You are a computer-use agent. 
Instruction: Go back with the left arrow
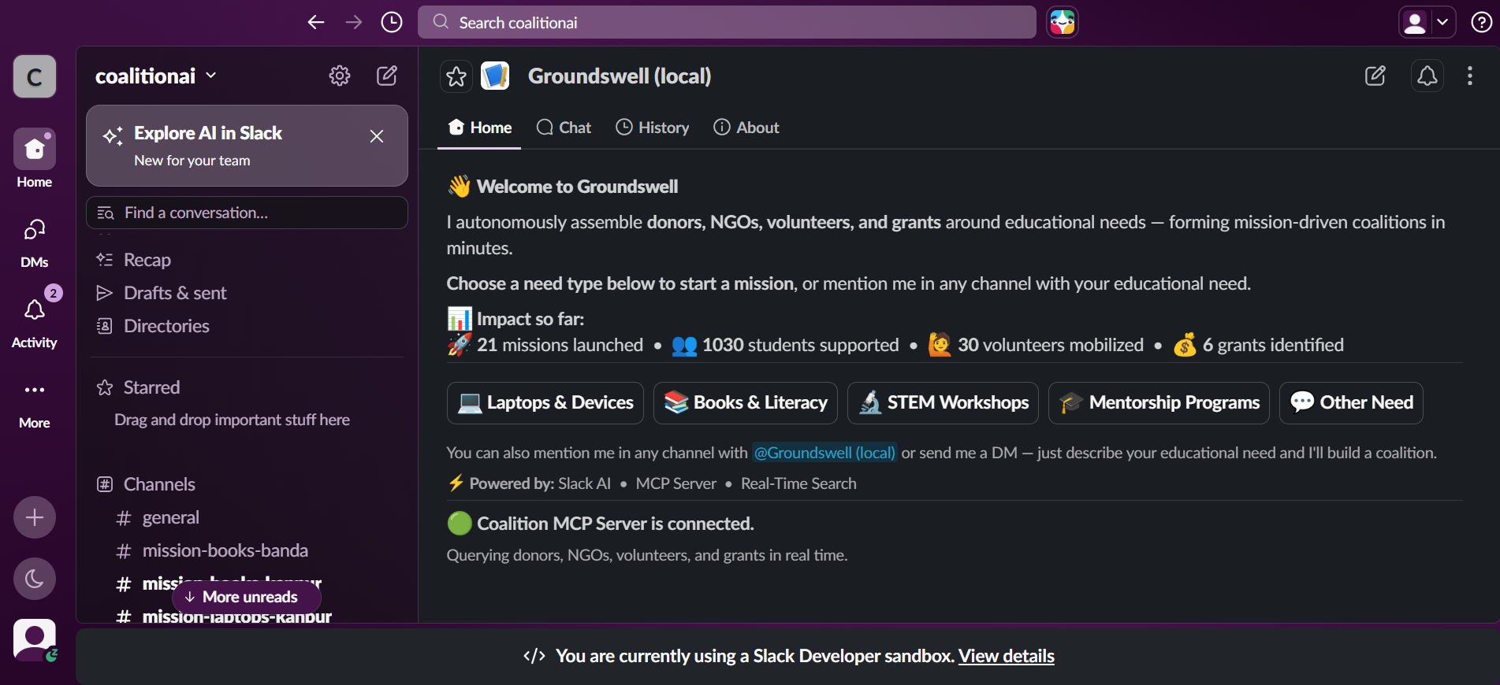[x=316, y=22]
